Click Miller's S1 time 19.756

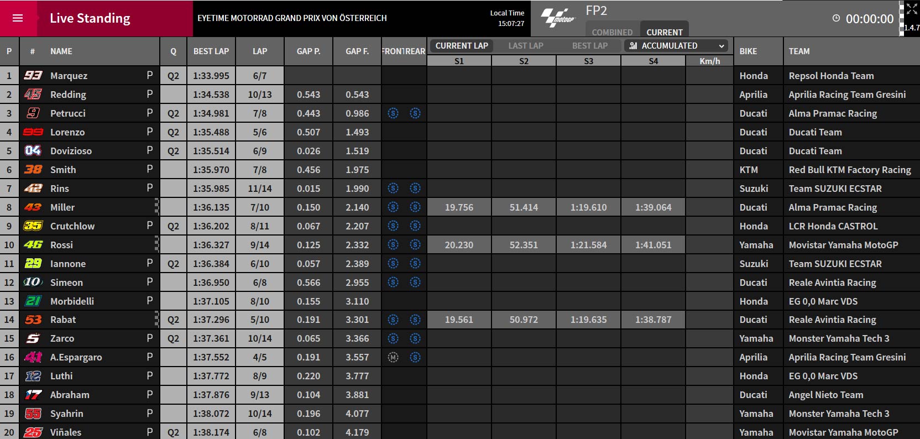pos(459,207)
